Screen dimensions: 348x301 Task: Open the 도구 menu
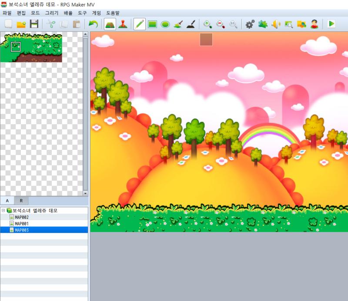coord(82,13)
